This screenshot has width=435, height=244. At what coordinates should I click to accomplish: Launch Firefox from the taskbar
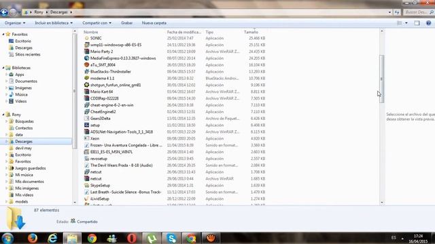(33, 238)
